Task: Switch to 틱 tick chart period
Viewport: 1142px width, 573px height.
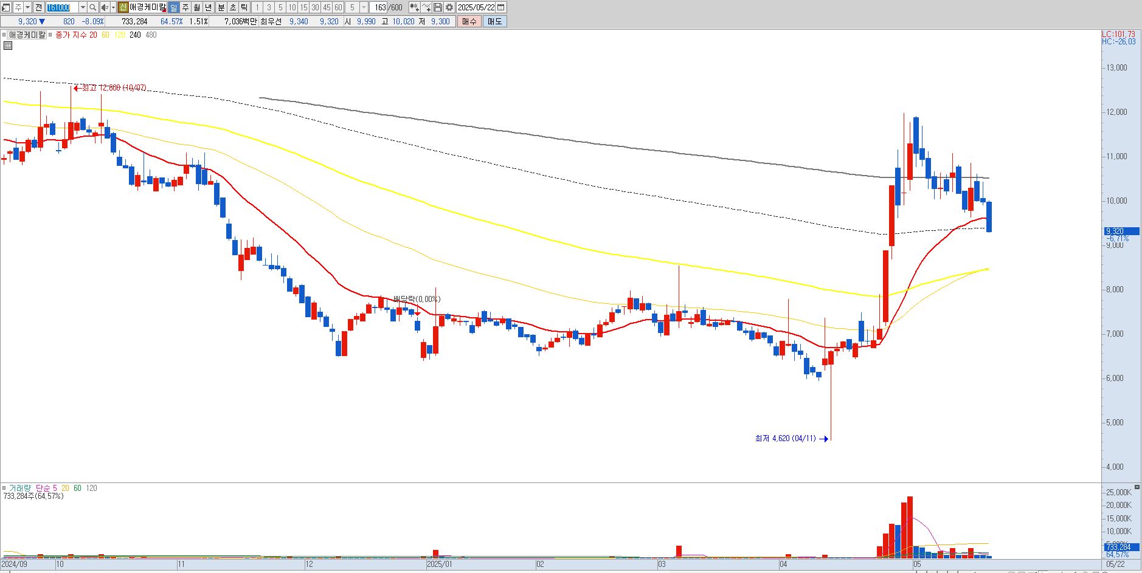Action: pyautogui.click(x=244, y=7)
